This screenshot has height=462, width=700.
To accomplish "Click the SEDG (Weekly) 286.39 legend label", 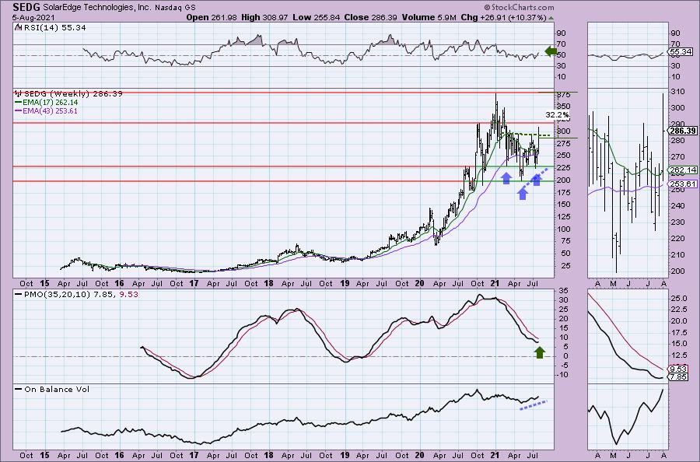I will 68,94.
